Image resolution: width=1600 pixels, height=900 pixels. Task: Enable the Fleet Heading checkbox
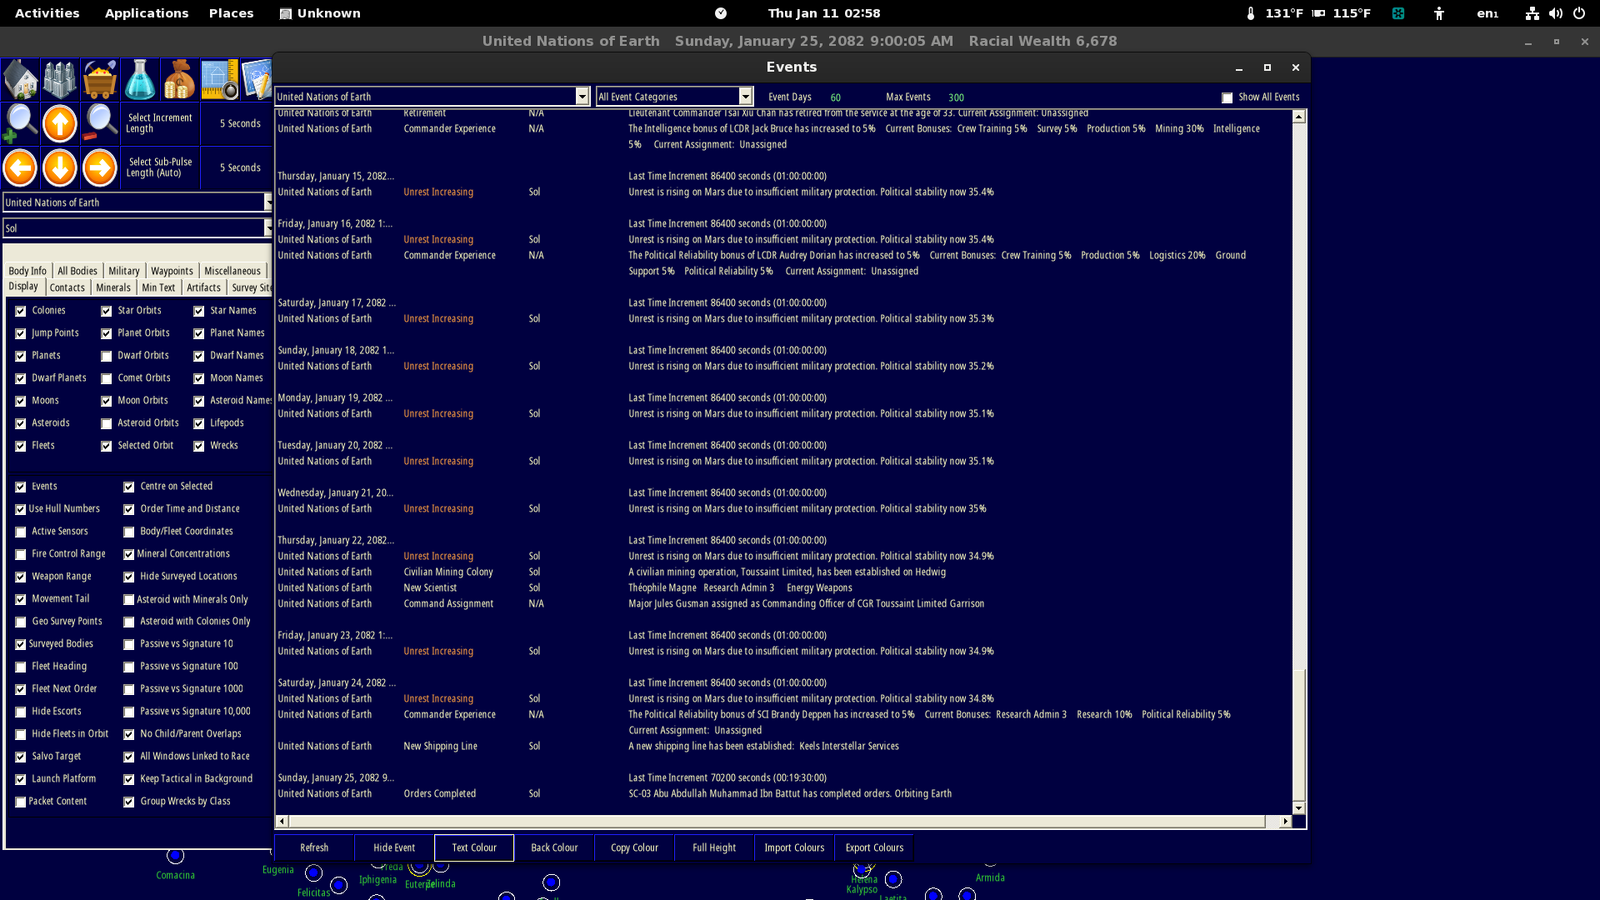(x=21, y=667)
